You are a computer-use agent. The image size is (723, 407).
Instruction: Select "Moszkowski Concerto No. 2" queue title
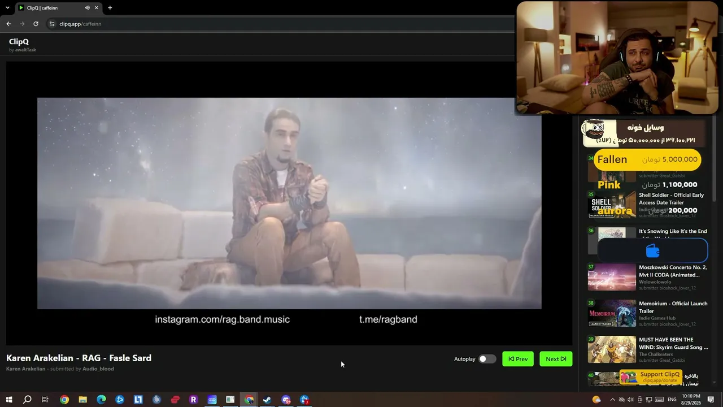[x=673, y=271]
